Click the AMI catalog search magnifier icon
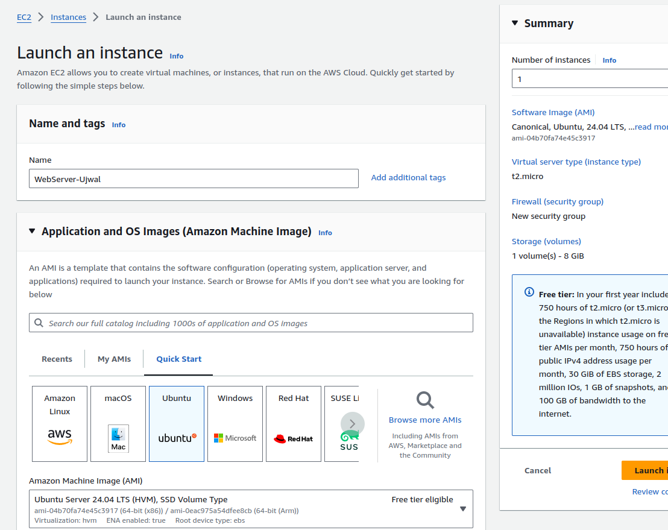This screenshot has height=530, width=668. pyautogui.click(x=39, y=323)
